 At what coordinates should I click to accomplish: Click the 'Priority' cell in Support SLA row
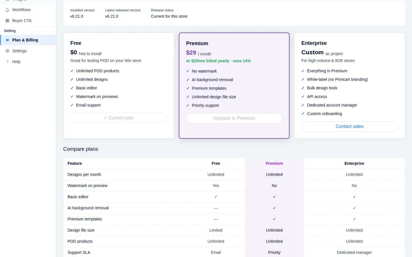click(274, 253)
